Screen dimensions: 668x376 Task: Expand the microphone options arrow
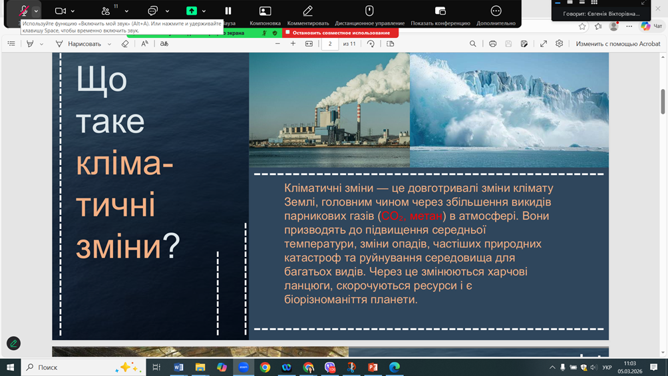37,11
